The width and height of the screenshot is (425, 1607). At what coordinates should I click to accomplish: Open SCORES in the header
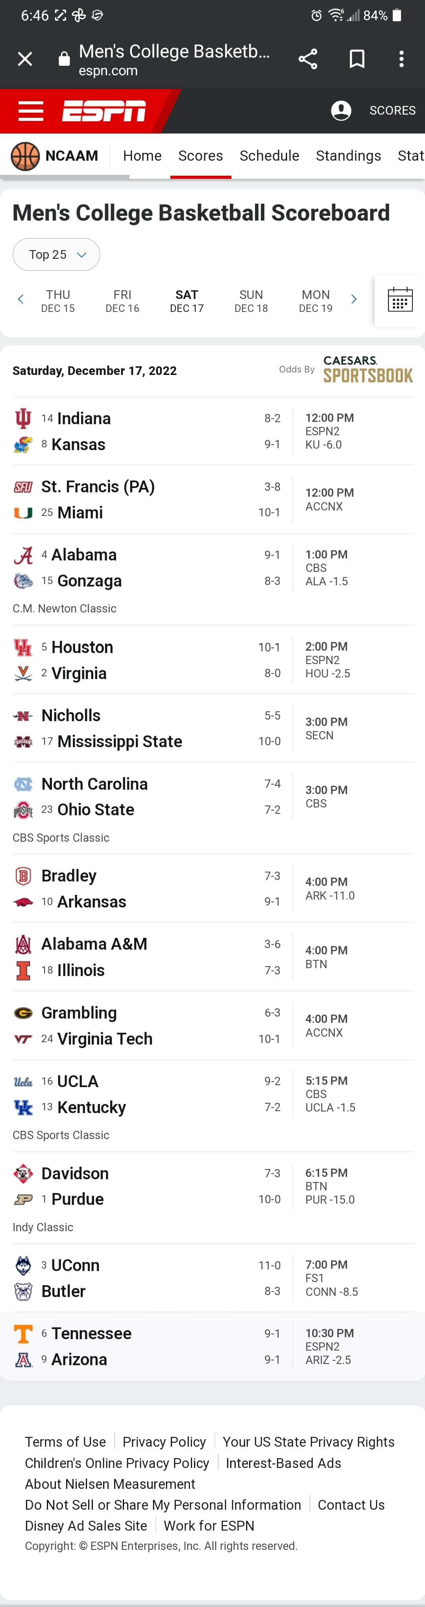[x=392, y=110]
